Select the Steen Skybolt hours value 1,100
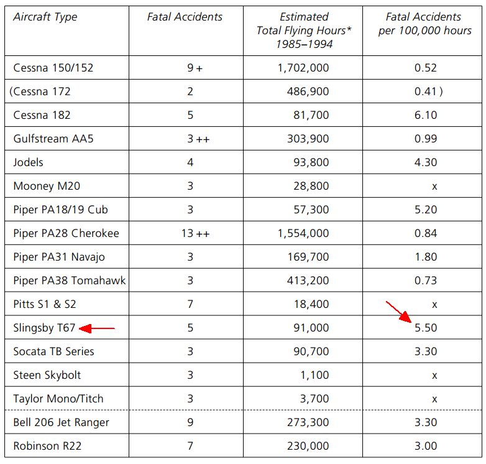This screenshot has width=486, height=464. click(314, 375)
